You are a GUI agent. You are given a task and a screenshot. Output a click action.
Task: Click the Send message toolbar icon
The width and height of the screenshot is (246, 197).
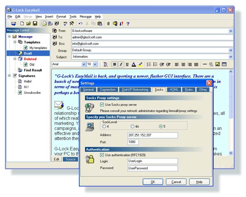(x=14, y=24)
